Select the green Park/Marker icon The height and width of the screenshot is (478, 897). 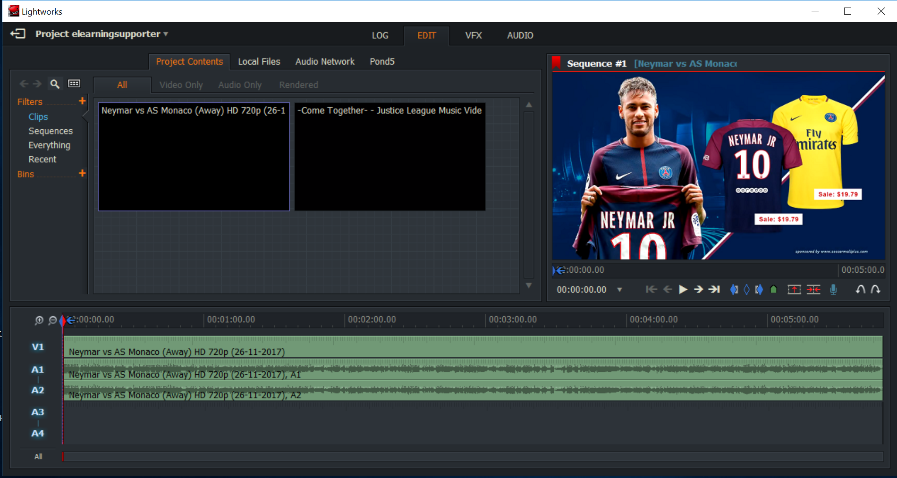click(773, 289)
